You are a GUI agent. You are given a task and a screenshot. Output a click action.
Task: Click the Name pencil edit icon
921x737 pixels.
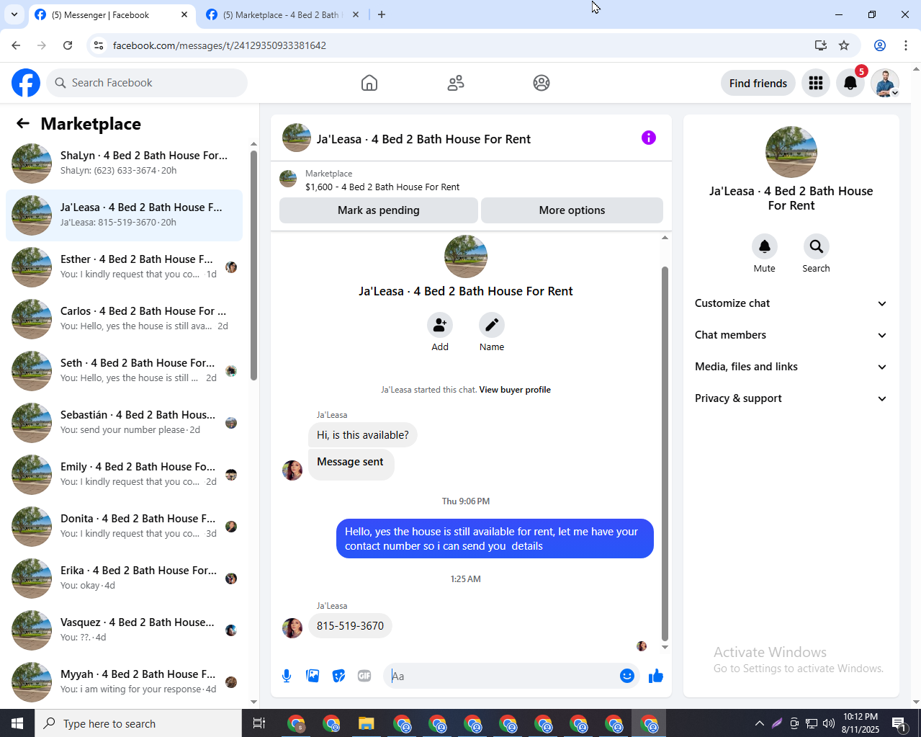click(x=492, y=325)
